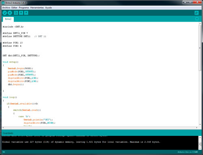The width and height of the screenshot is (203, 155).
Task: Open the Herramientas menu
Action: pos(37,8)
